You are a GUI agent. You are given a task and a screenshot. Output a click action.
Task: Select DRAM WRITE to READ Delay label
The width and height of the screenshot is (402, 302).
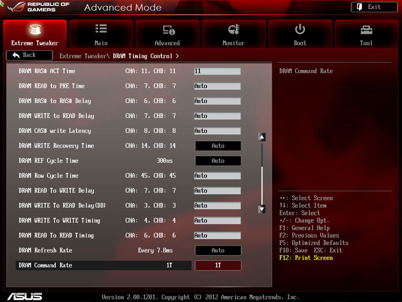pyautogui.click(x=56, y=116)
